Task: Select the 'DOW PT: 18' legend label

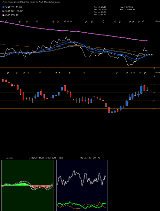Action: 12,15
